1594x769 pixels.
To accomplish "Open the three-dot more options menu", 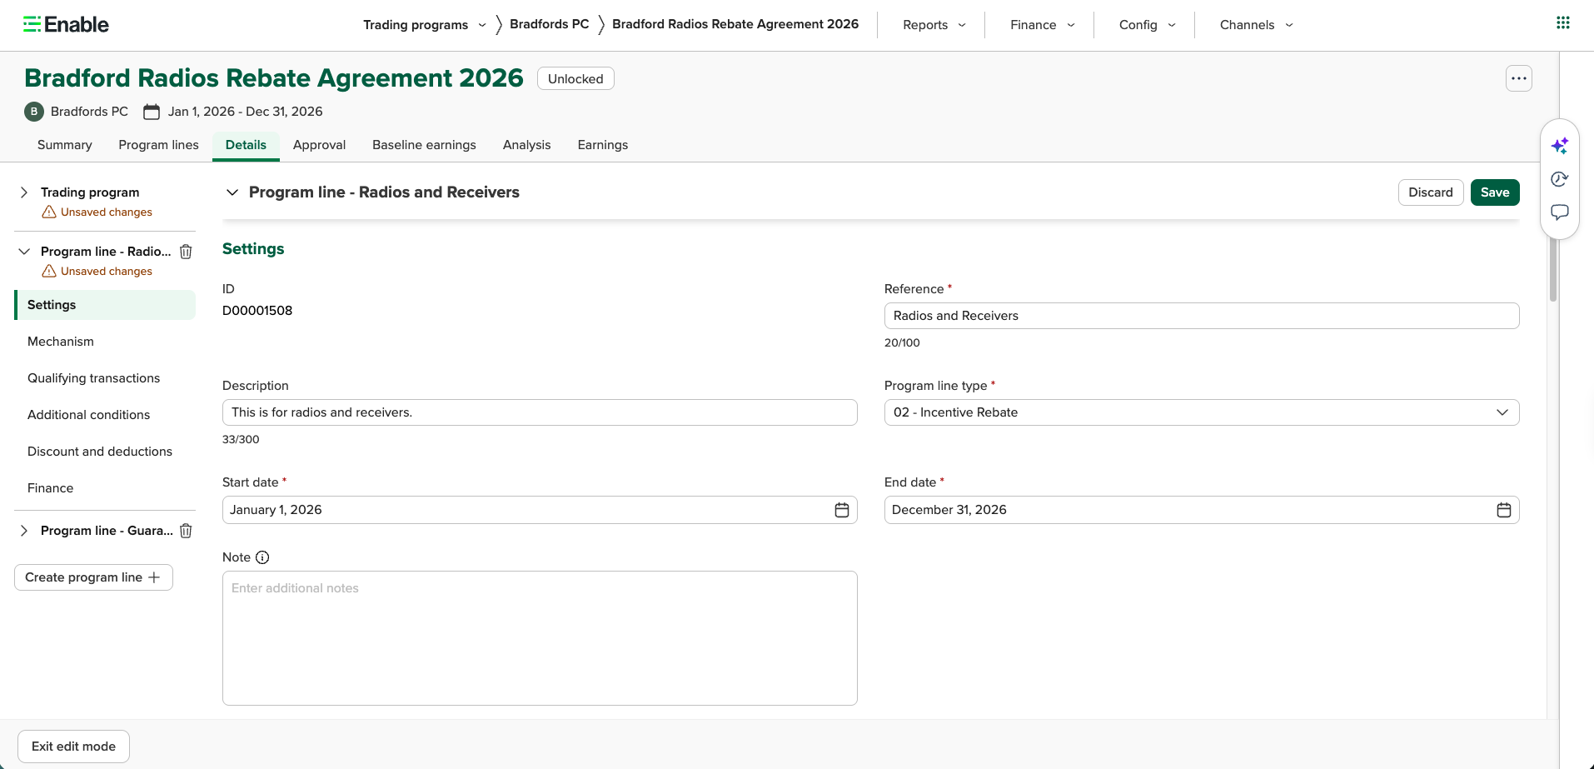I will [x=1519, y=78].
